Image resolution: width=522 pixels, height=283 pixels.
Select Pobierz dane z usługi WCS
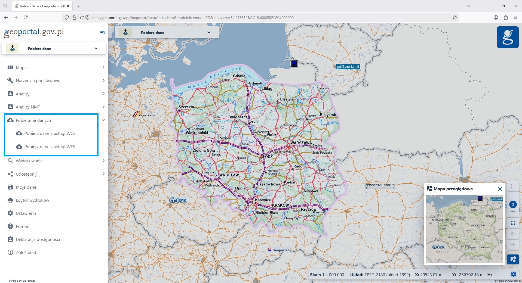(x=50, y=133)
